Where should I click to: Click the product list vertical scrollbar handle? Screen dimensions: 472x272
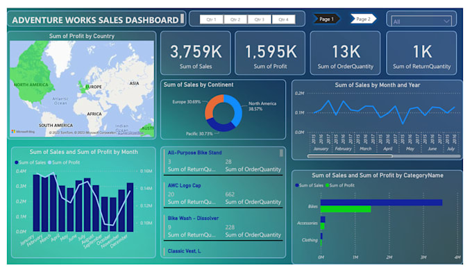click(281, 153)
